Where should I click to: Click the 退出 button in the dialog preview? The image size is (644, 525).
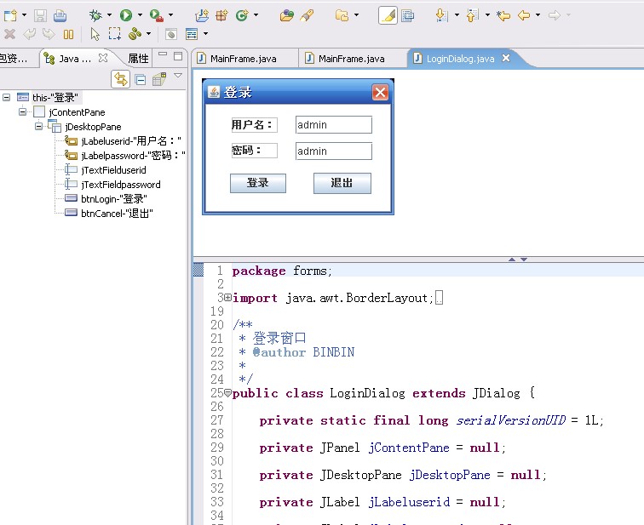pyautogui.click(x=342, y=183)
